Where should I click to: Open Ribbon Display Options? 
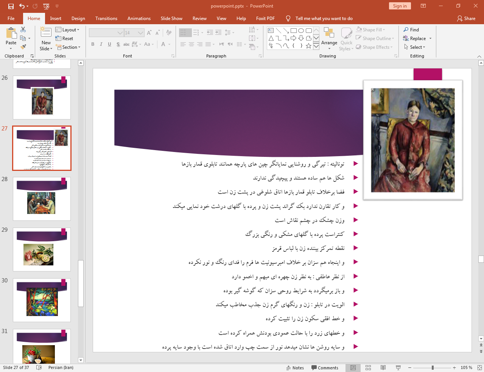[423, 6]
